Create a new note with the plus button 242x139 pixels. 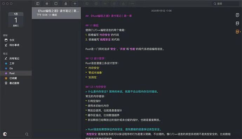tap(75, 4)
